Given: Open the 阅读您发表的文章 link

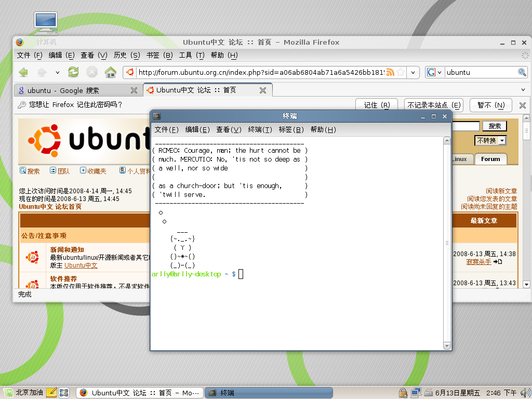Looking at the screenshot, I should click(x=492, y=199).
